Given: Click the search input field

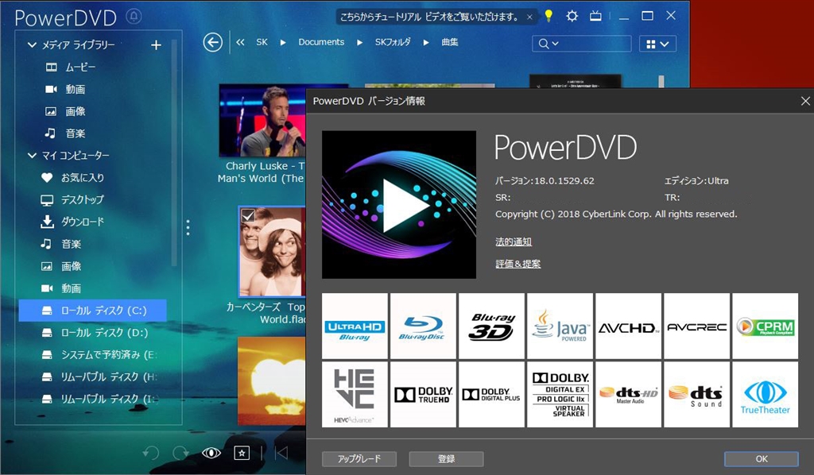Looking at the screenshot, I should [581, 44].
